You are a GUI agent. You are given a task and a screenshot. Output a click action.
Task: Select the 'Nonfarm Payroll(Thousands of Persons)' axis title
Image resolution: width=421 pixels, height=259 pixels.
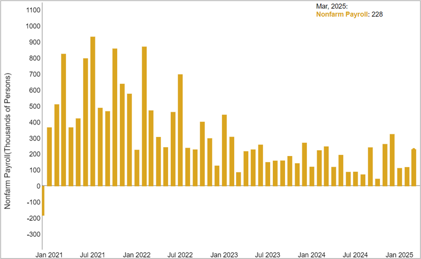pyautogui.click(x=8, y=141)
